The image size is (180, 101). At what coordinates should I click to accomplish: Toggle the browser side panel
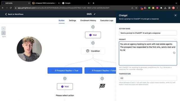pyautogui.click(x=169, y=8)
